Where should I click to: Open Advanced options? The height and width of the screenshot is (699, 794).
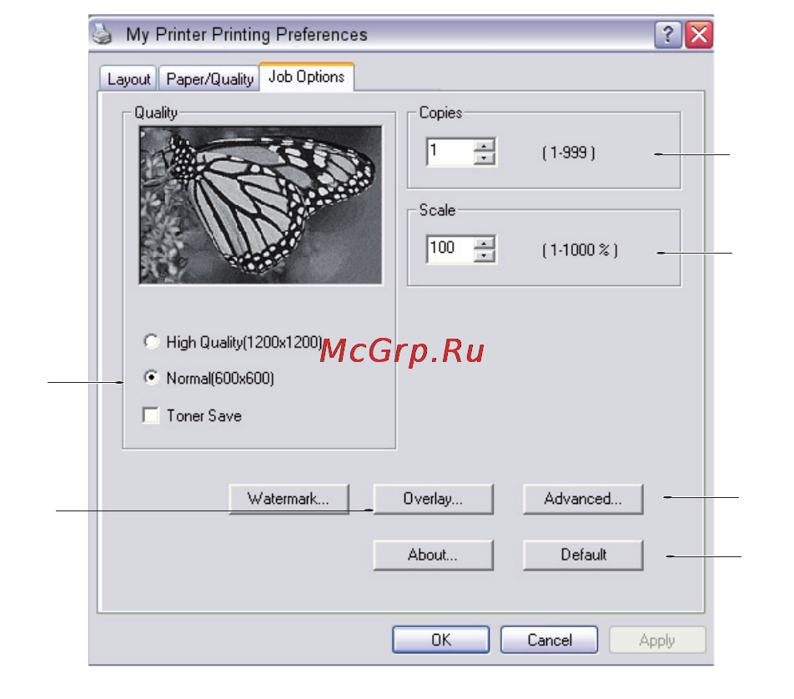point(583,499)
